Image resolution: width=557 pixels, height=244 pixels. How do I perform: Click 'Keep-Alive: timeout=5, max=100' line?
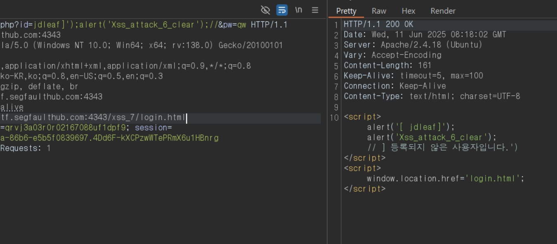[413, 76]
